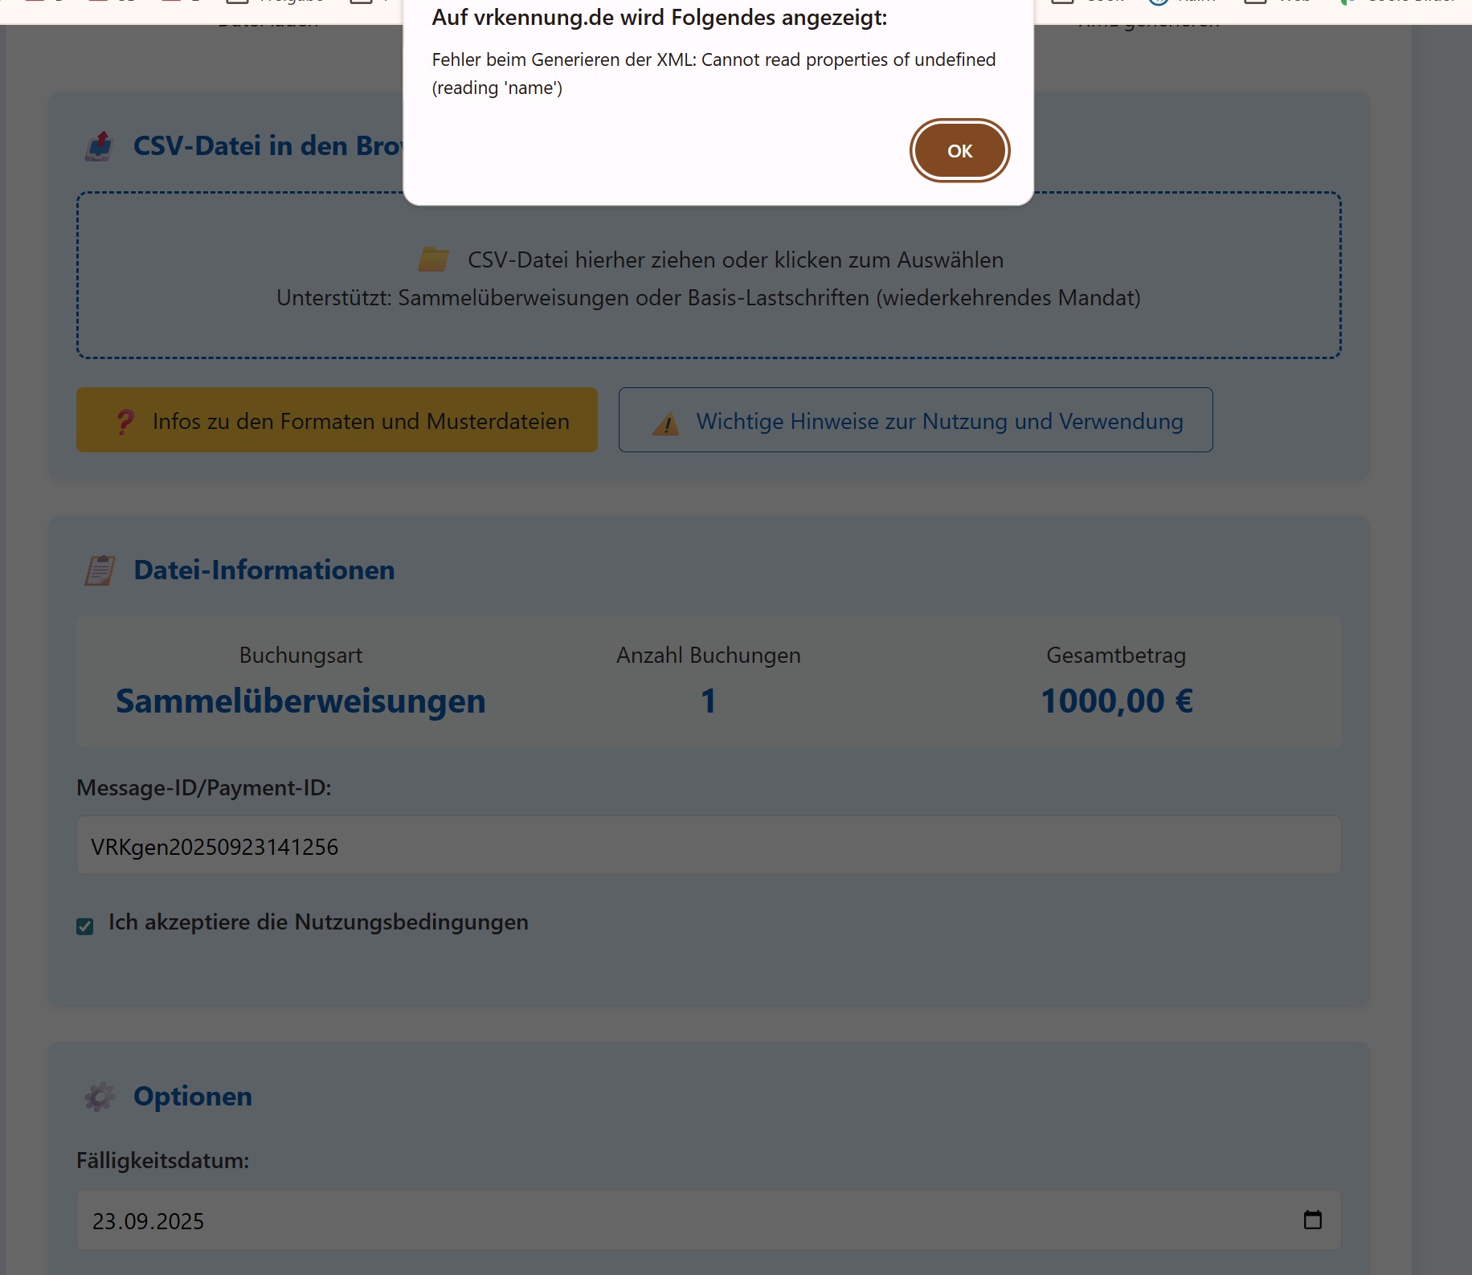The height and width of the screenshot is (1275, 1472).
Task: Open Wichtige Hinweise zur Nutzung und Verwendung
Action: (x=915, y=420)
